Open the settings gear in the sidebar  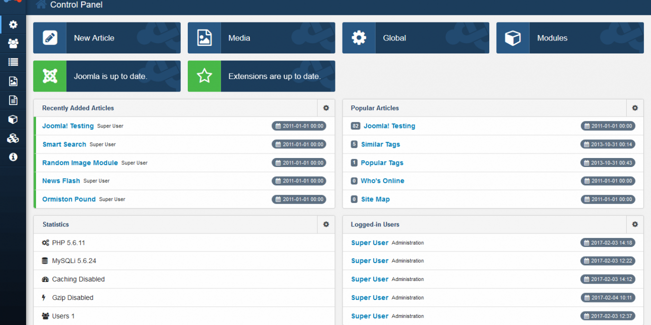click(x=13, y=24)
